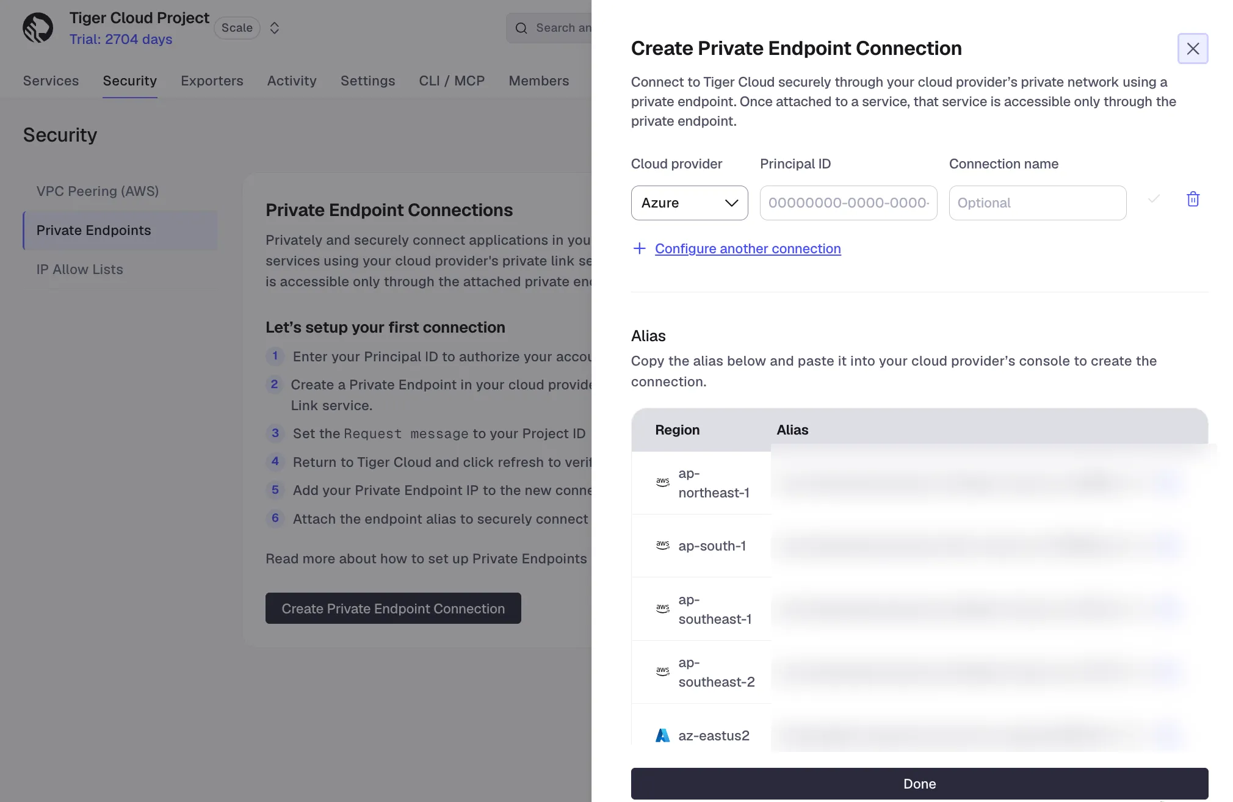The height and width of the screenshot is (802, 1233).
Task: Open the Services tab
Action: [51, 81]
